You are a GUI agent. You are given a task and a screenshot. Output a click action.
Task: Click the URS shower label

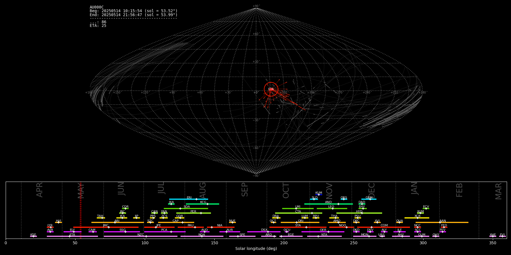tap(381, 235)
